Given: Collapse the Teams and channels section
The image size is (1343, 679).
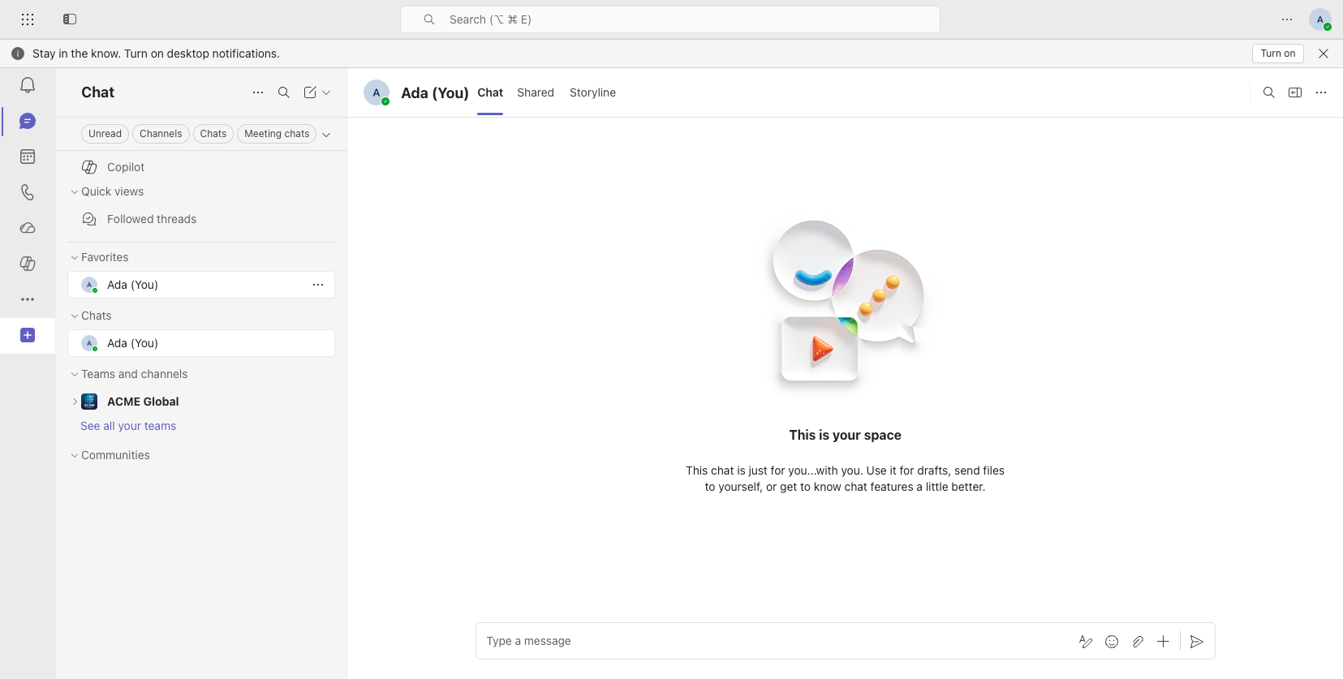Looking at the screenshot, I should tap(75, 375).
